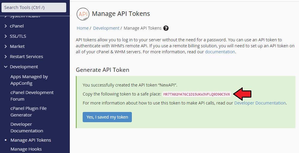
Task: Expand the Market sidebar section
Action: [x=5, y=46]
